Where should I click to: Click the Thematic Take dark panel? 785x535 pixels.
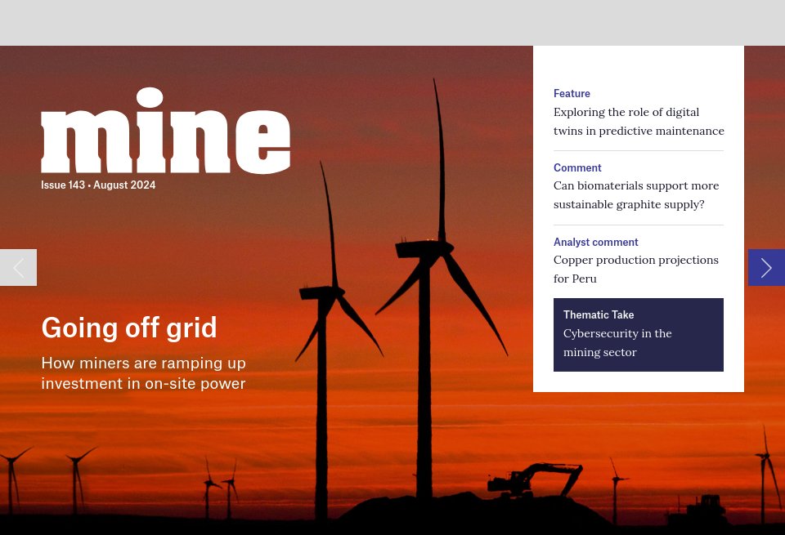point(639,334)
